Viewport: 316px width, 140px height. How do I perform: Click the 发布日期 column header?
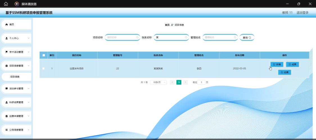(x=240, y=55)
